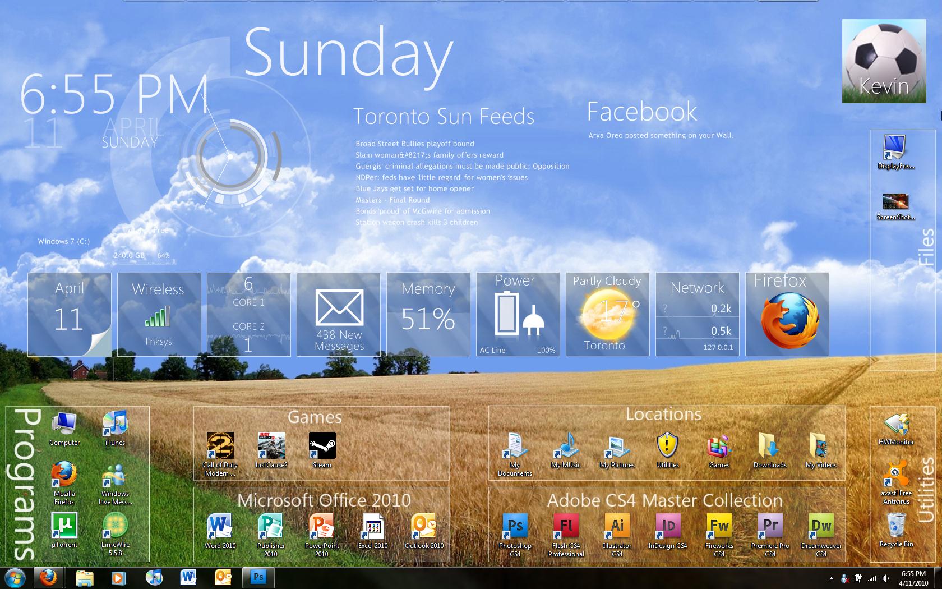Open avast! Free Antivirus shortcut
The height and width of the screenshot is (589, 942).
tap(897, 482)
